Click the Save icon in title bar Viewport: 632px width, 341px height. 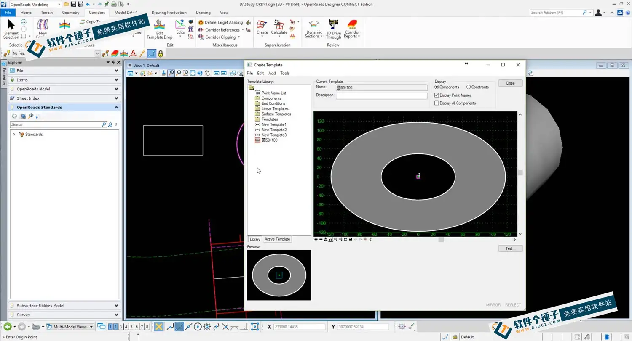[73, 4]
